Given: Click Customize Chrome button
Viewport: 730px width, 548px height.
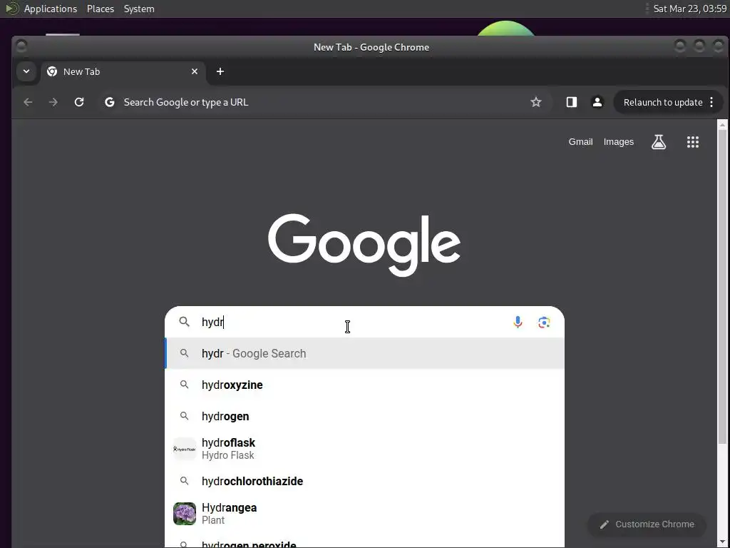Looking at the screenshot, I should point(647,524).
